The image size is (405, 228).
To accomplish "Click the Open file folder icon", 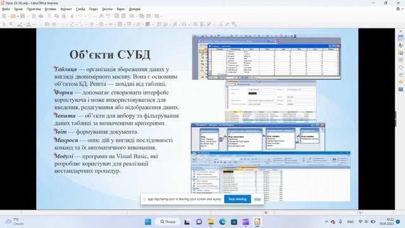I will tap(13, 16).
